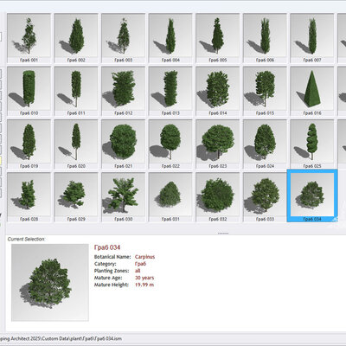Choose the Граб 028 small shrub

[x=29, y=197]
